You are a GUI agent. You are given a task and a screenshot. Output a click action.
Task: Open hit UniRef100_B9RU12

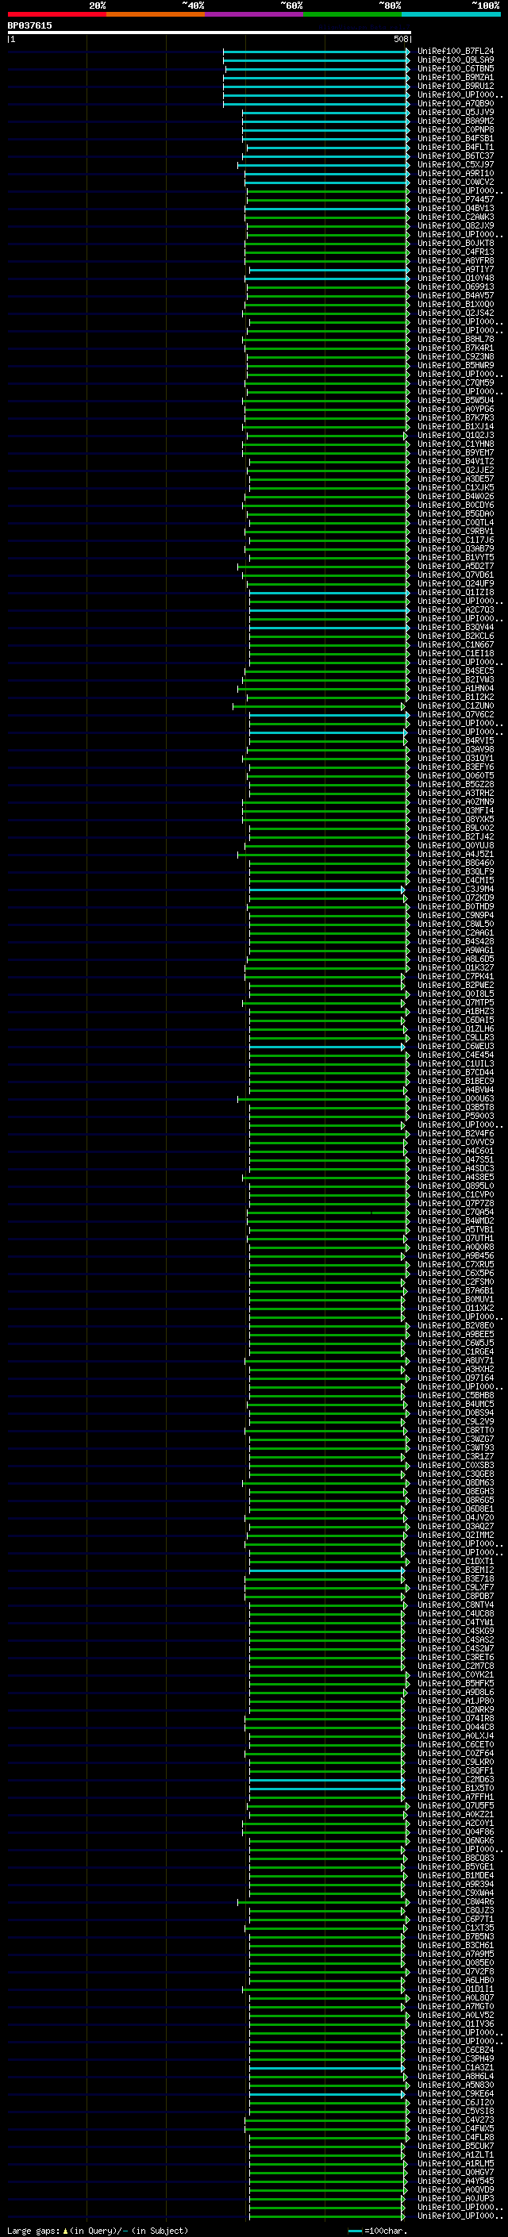[x=456, y=86]
